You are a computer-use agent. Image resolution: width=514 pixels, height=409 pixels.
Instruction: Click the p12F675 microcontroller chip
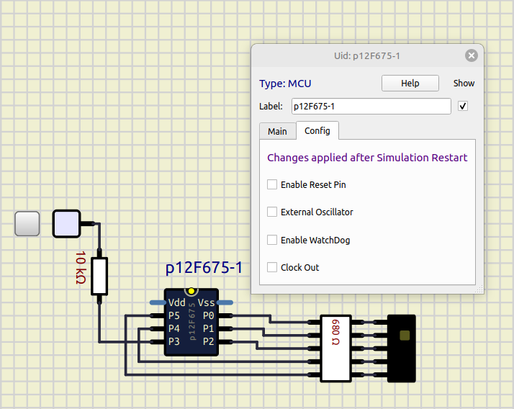[x=191, y=329]
